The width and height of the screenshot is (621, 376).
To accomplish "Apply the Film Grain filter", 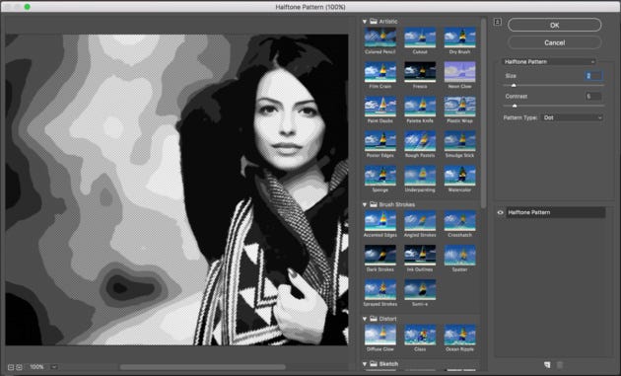I will [x=380, y=72].
